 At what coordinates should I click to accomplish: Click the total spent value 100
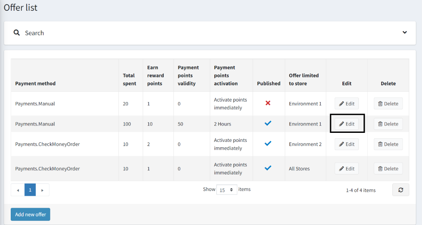[x=127, y=124]
